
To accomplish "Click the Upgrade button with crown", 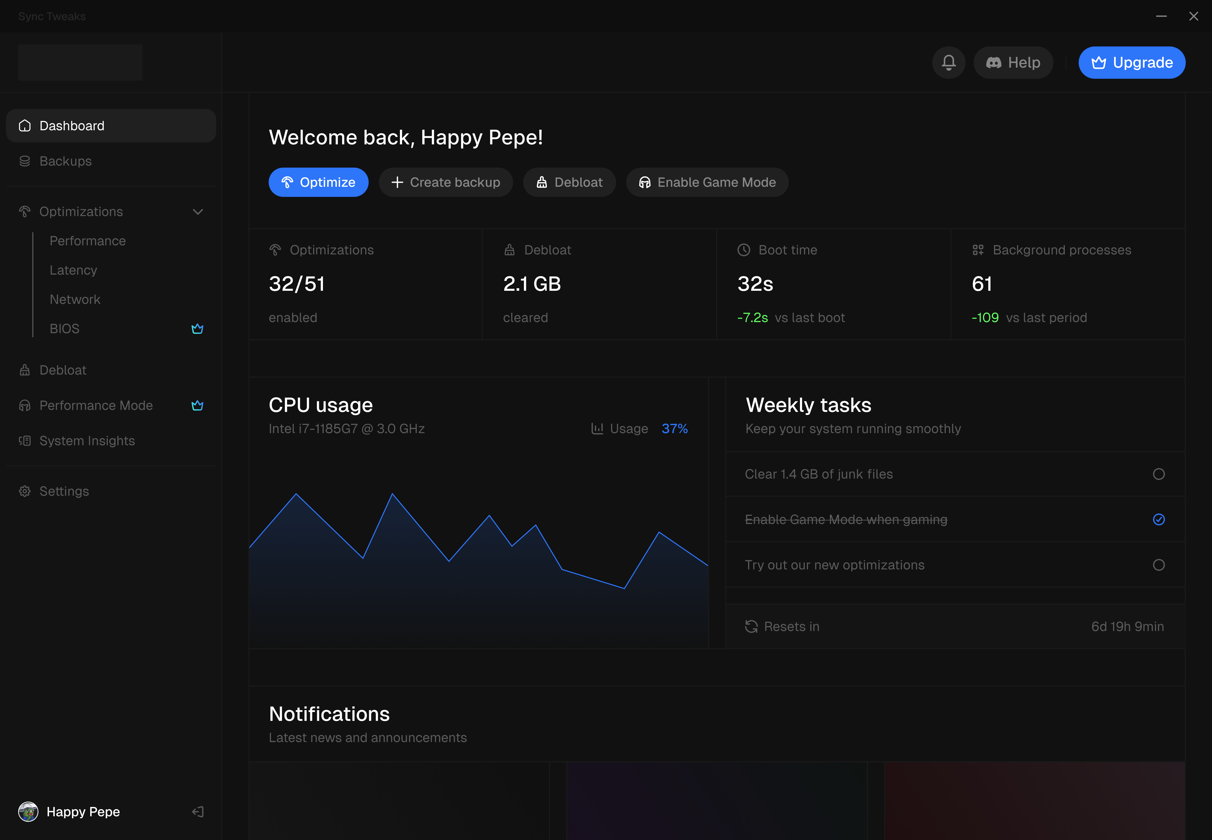I will coord(1131,63).
